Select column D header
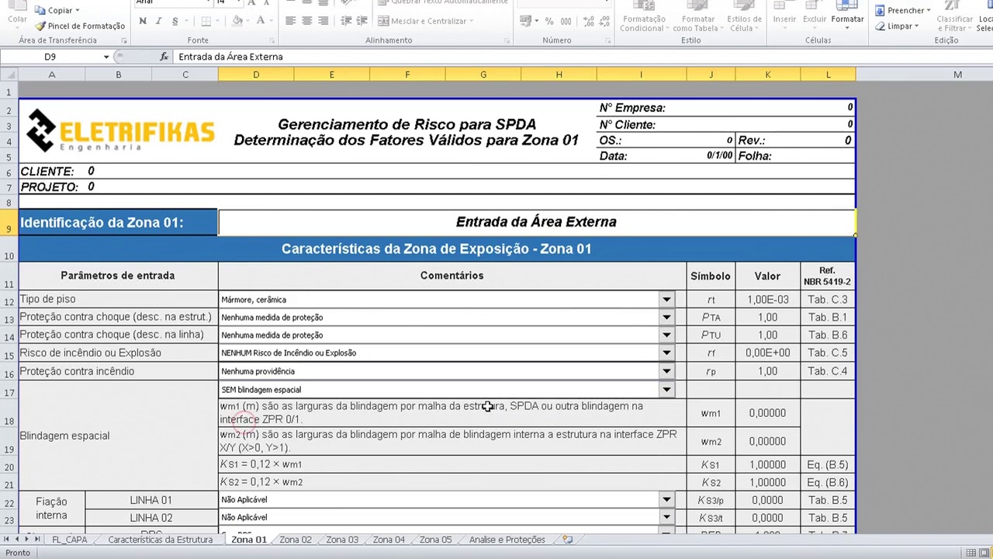The width and height of the screenshot is (993, 559). (x=256, y=75)
